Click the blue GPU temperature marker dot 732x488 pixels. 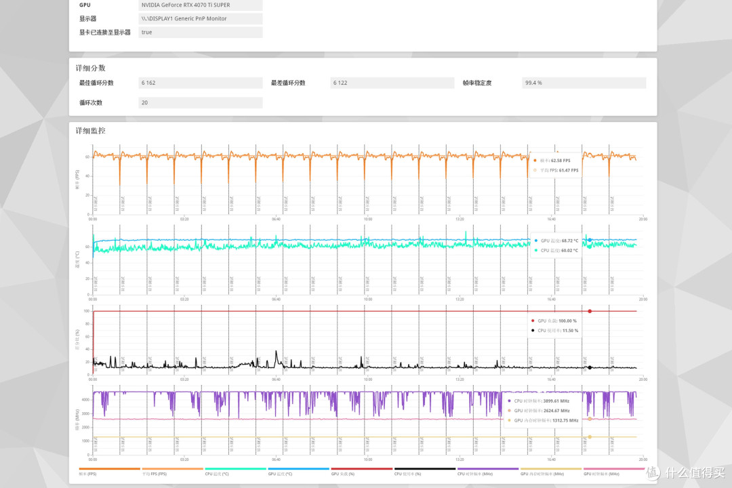pos(590,240)
